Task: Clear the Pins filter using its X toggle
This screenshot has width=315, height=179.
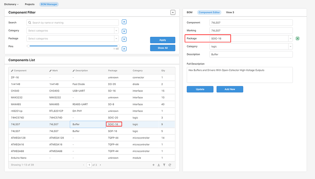Action: (x=124, y=49)
